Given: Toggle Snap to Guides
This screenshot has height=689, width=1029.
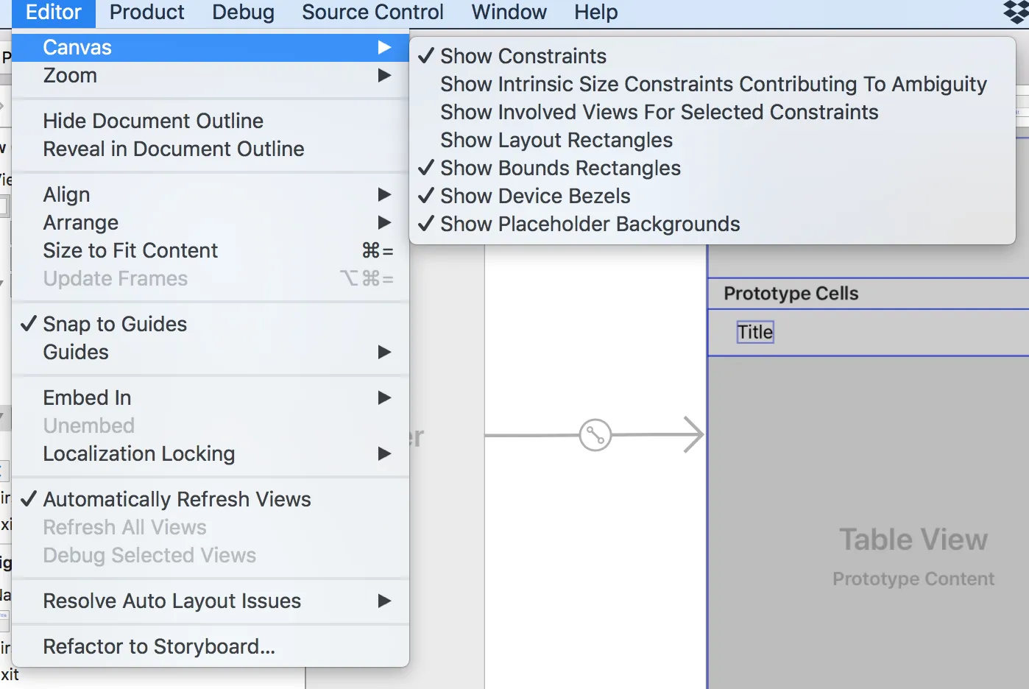Looking at the screenshot, I should click(115, 324).
